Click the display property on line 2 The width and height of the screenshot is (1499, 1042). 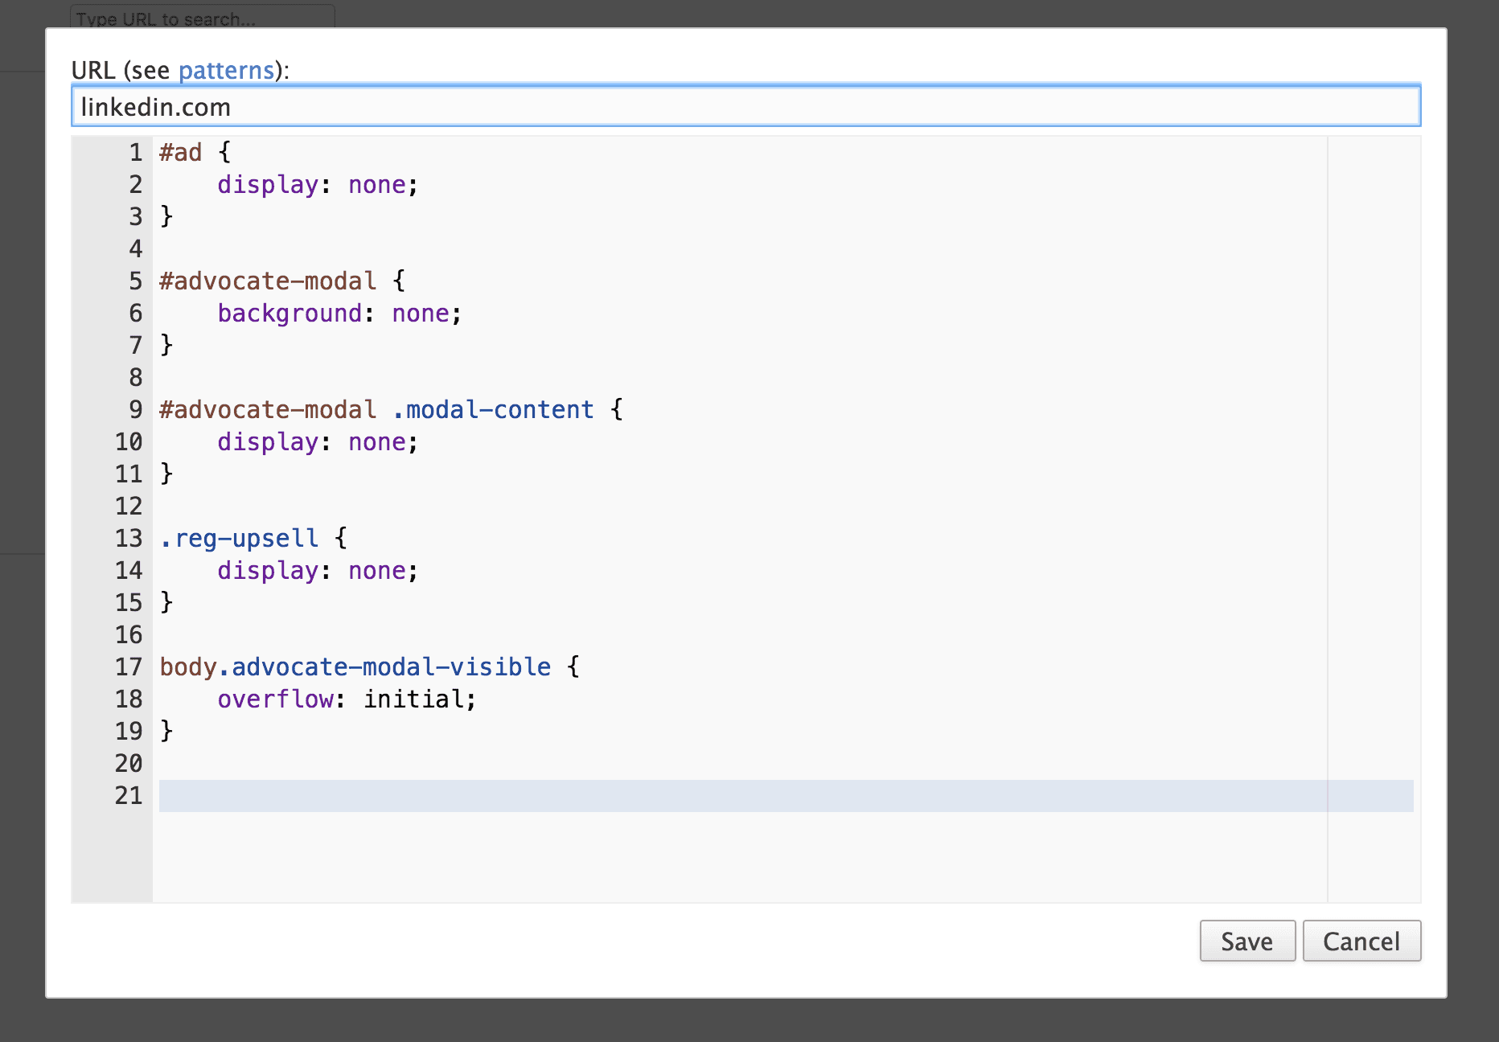coord(268,185)
